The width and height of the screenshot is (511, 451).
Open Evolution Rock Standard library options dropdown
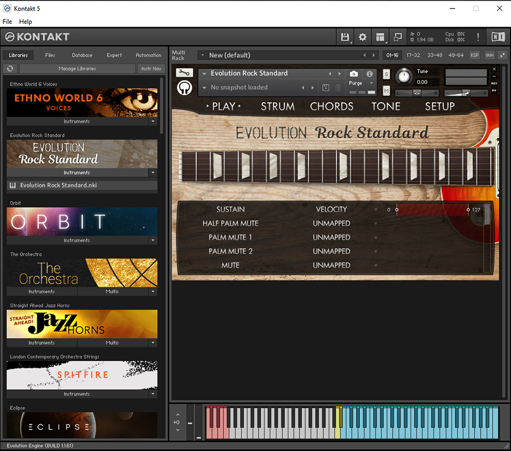point(153,172)
